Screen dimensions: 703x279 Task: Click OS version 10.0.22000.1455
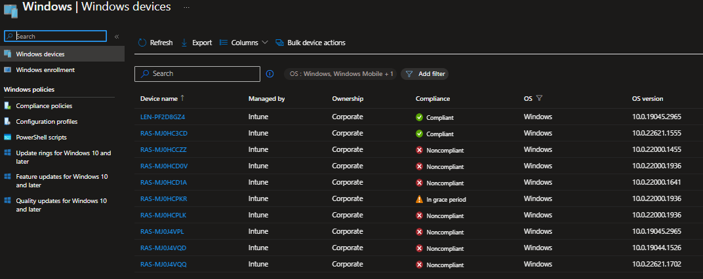[x=656, y=149]
